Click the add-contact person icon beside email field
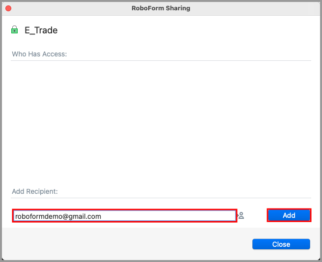This screenshot has width=322, height=262. pyautogui.click(x=241, y=215)
